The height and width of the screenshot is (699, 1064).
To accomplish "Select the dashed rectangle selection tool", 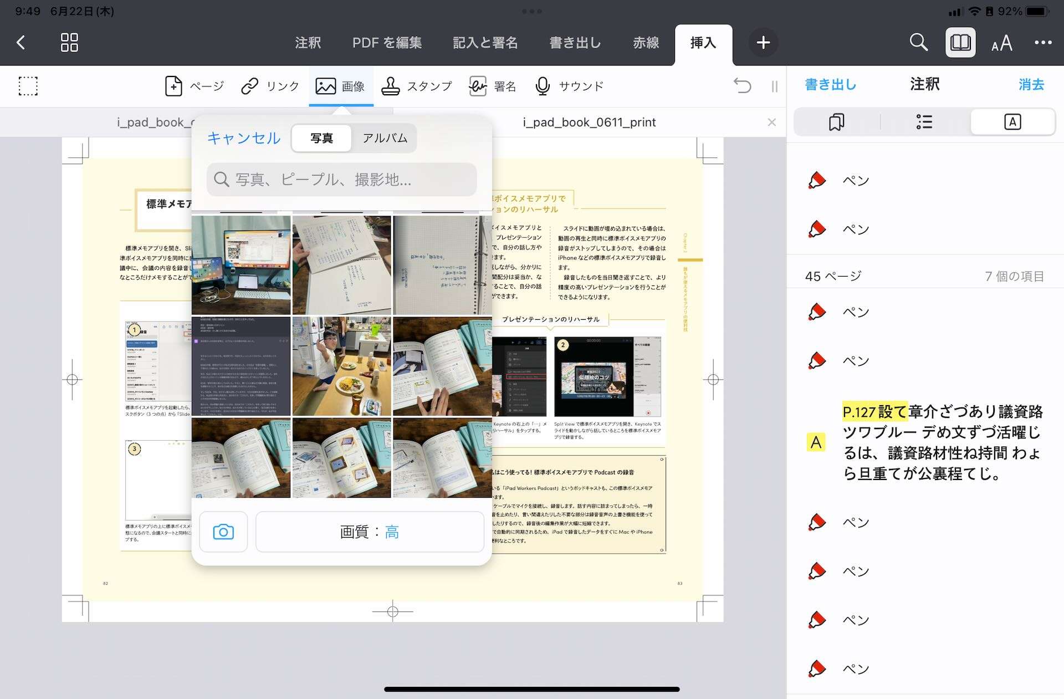I will (x=28, y=86).
